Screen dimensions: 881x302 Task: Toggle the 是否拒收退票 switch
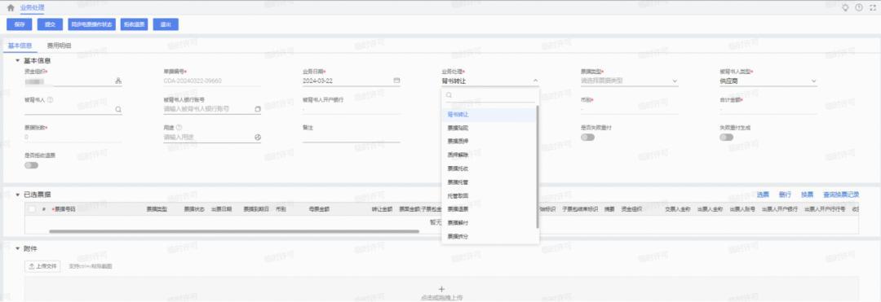(x=32, y=165)
